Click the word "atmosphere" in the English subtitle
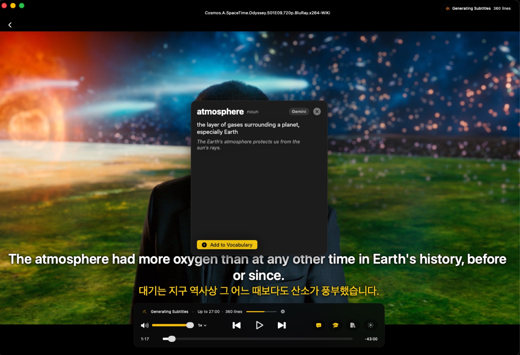Screen dimensions: 520x355 click(72, 259)
